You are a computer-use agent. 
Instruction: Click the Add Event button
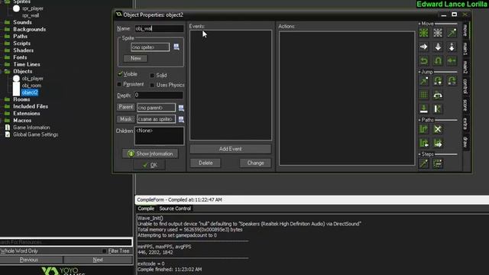click(231, 149)
